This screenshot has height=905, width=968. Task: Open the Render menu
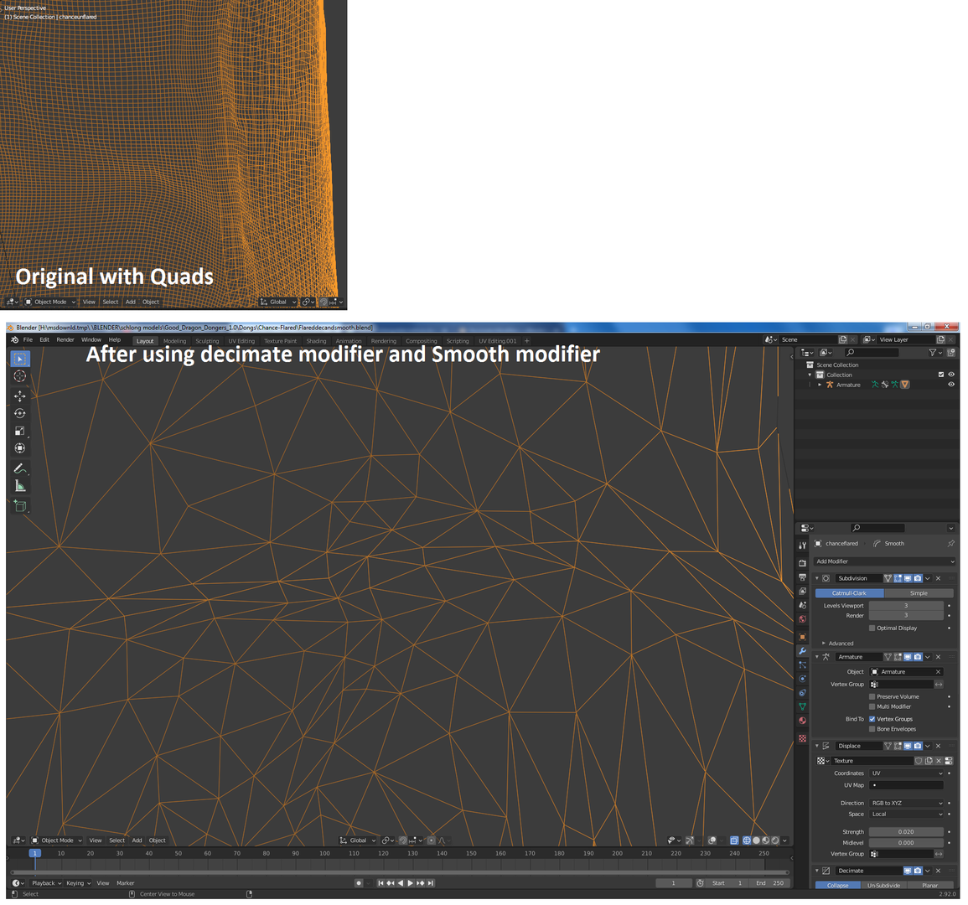[65, 339]
